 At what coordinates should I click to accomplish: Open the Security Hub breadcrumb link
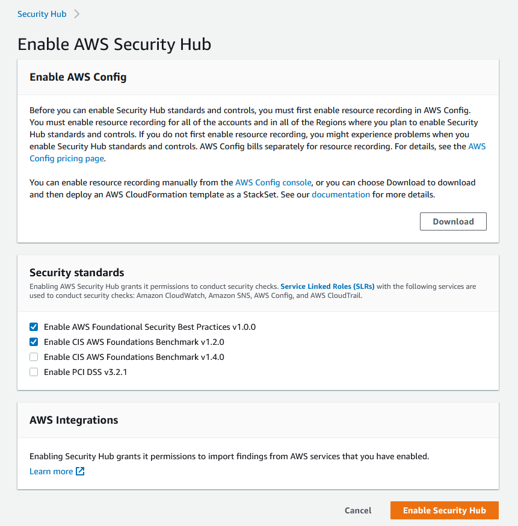(x=42, y=14)
